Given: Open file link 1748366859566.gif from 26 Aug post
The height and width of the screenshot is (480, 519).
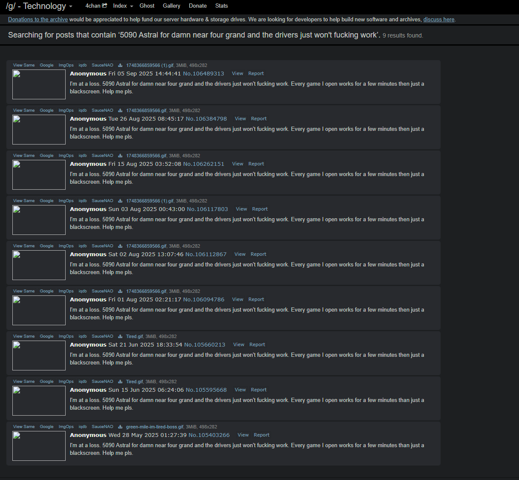Looking at the screenshot, I should pos(146,110).
